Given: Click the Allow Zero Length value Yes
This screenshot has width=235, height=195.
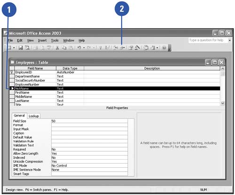Looking at the screenshot, I should click(89, 154).
